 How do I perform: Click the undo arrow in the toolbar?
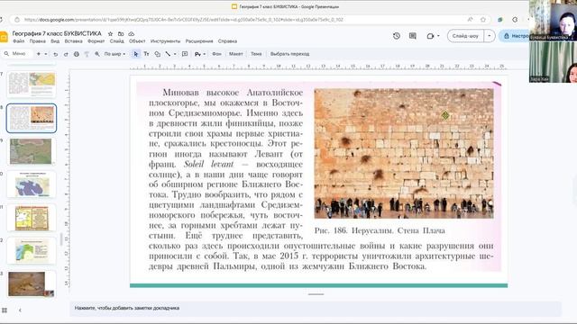click(56, 54)
